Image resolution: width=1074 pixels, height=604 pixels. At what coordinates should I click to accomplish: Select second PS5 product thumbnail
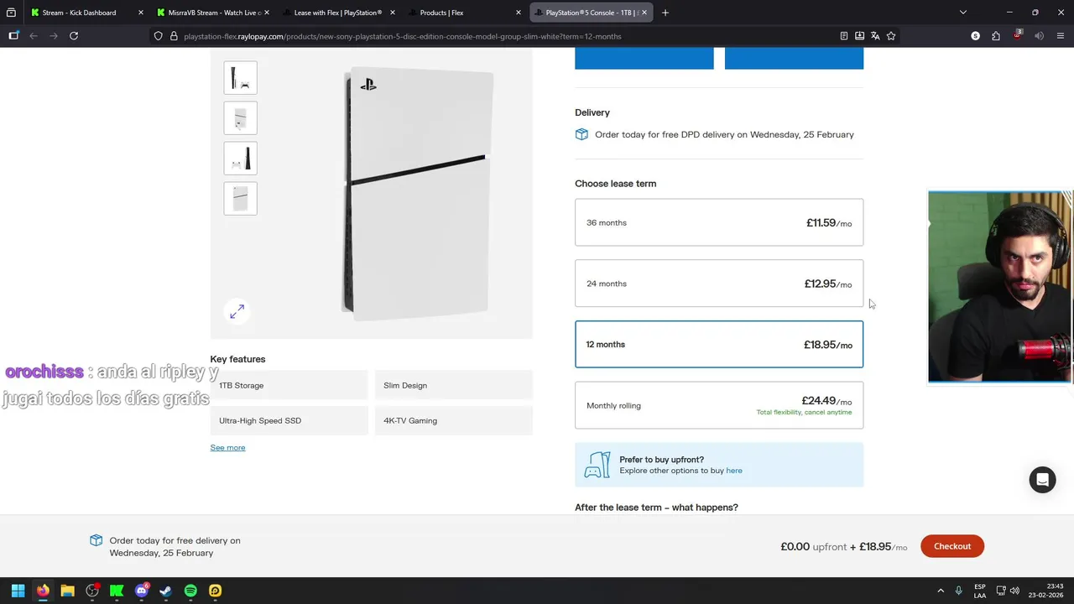pos(240,118)
